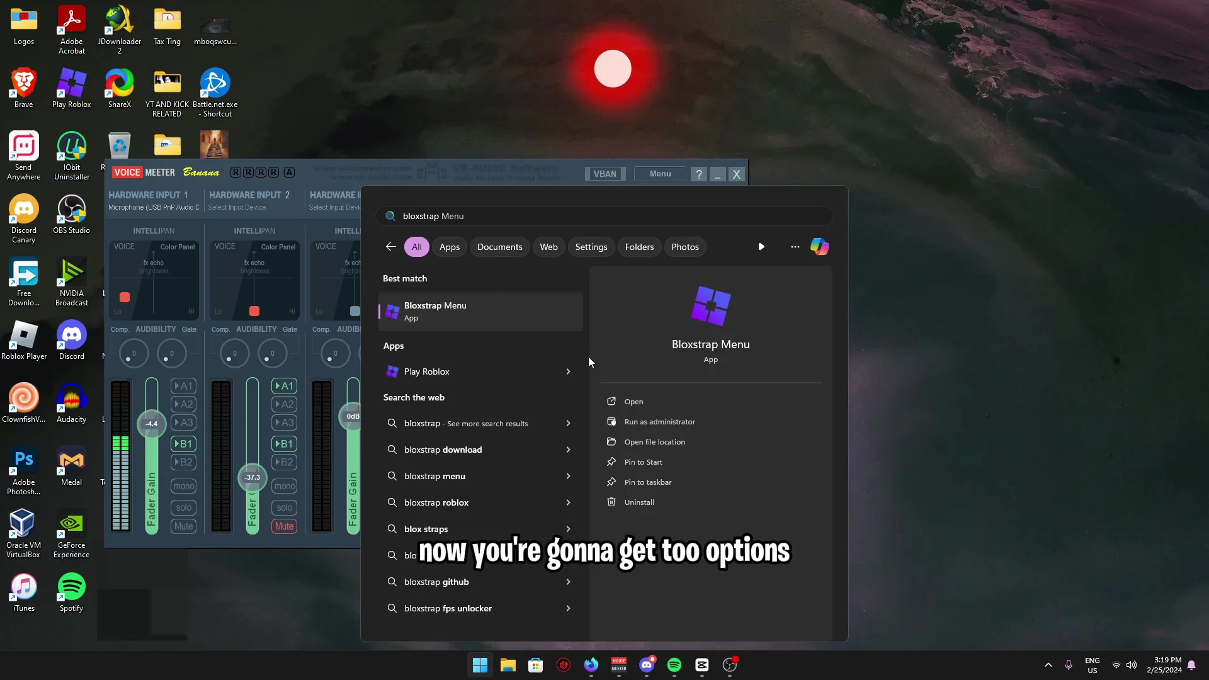Open Voicemeeter from the taskbar

pyautogui.click(x=618, y=665)
